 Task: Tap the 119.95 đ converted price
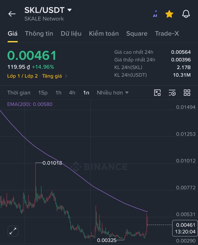(19, 67)
